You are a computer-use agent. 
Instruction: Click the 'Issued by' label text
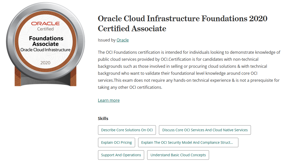(107, 40)
